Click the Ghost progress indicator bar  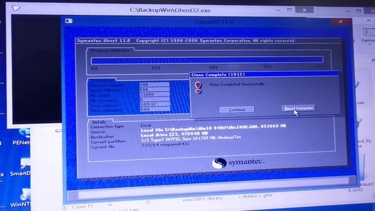207,60
